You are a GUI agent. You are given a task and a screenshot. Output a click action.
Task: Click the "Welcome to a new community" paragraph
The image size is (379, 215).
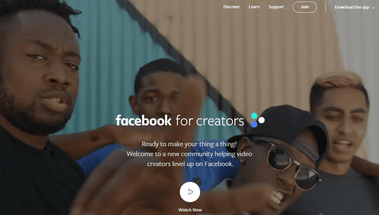coord(189,159)
